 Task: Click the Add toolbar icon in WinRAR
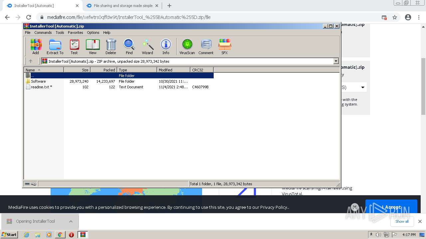tap(36, 46)
